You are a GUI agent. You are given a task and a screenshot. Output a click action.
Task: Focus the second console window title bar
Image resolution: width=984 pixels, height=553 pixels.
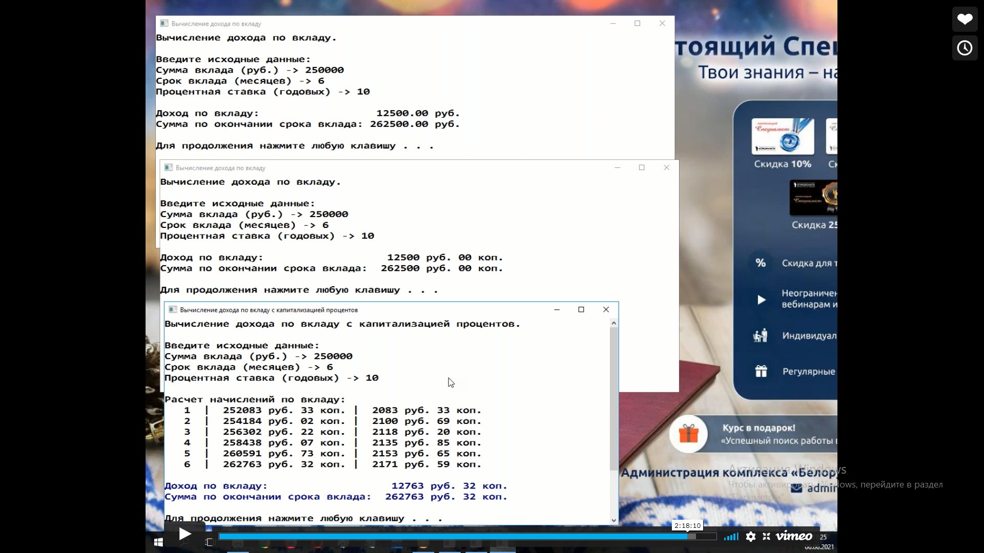(x=389, y=168)
